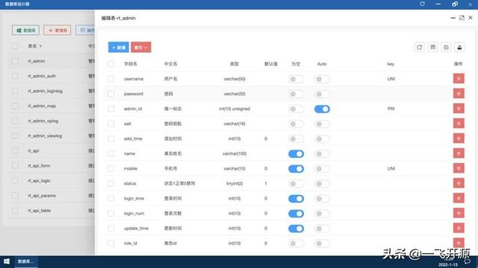
Task: Delete the salt field row
Action: point(459,124)
